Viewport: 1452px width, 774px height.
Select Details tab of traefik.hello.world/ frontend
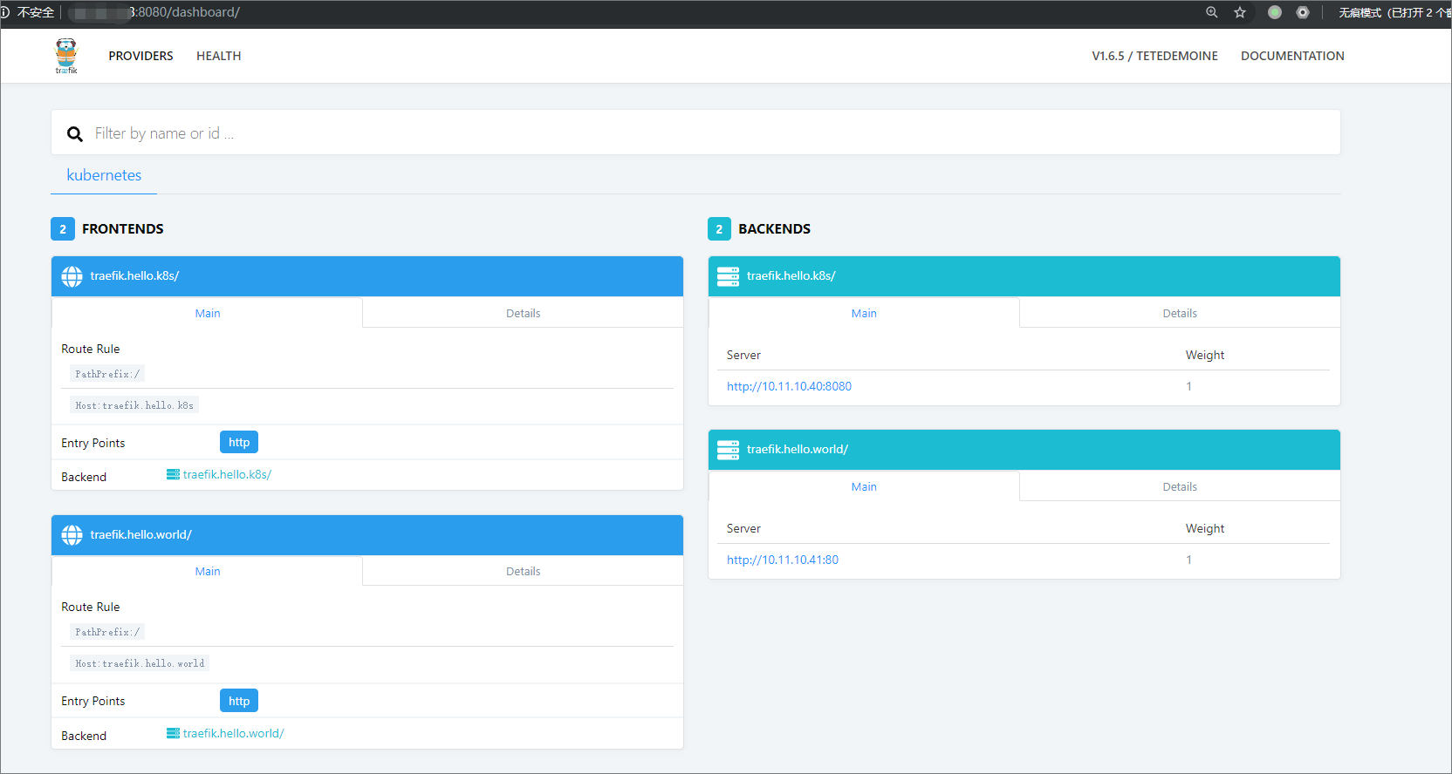523,571
